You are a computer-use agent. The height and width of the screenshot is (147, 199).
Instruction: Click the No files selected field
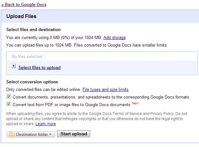click(102, 56)
